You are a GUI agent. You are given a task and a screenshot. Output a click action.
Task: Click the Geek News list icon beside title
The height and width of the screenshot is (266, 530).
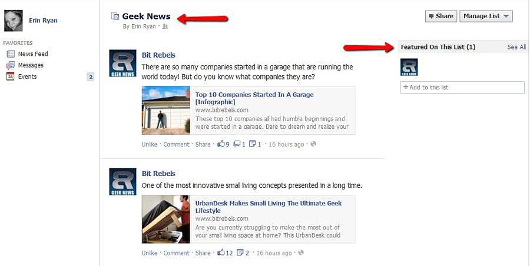pos(115,16)
